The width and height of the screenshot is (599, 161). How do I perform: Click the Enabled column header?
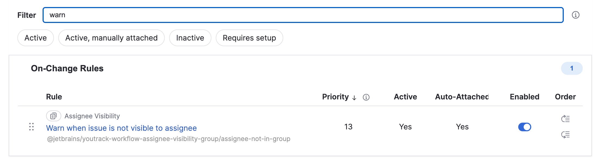pyautogui.click(x=524, y=97)
